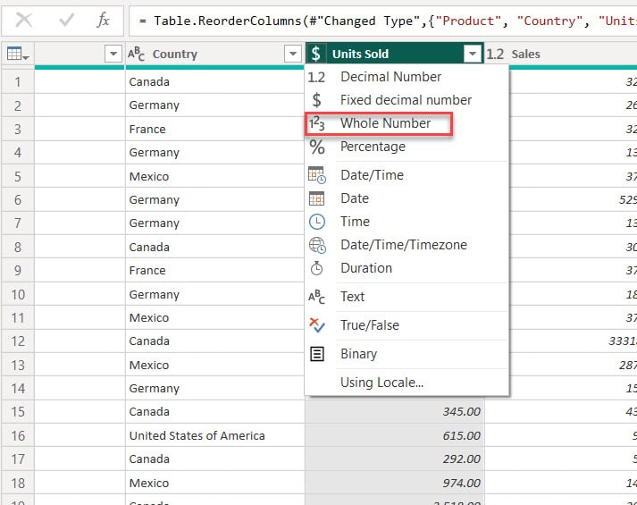Click the France cell in row 9
The width and height of the screenshot is (637, 505).
coord(215,271)
